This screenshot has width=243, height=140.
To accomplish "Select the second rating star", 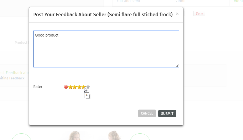I will pyautogui.click(x=75, y=87).
